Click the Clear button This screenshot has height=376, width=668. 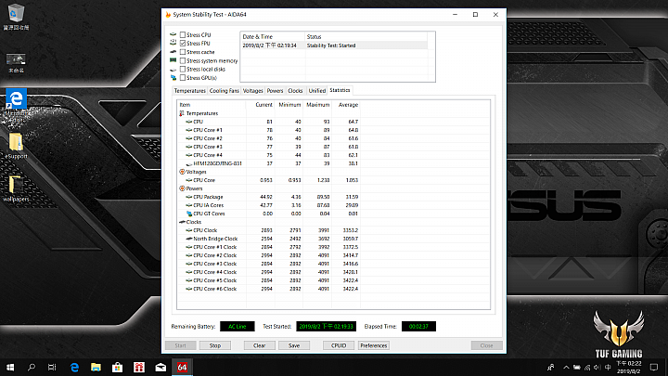pyautogui.click(x=260, y=345)
